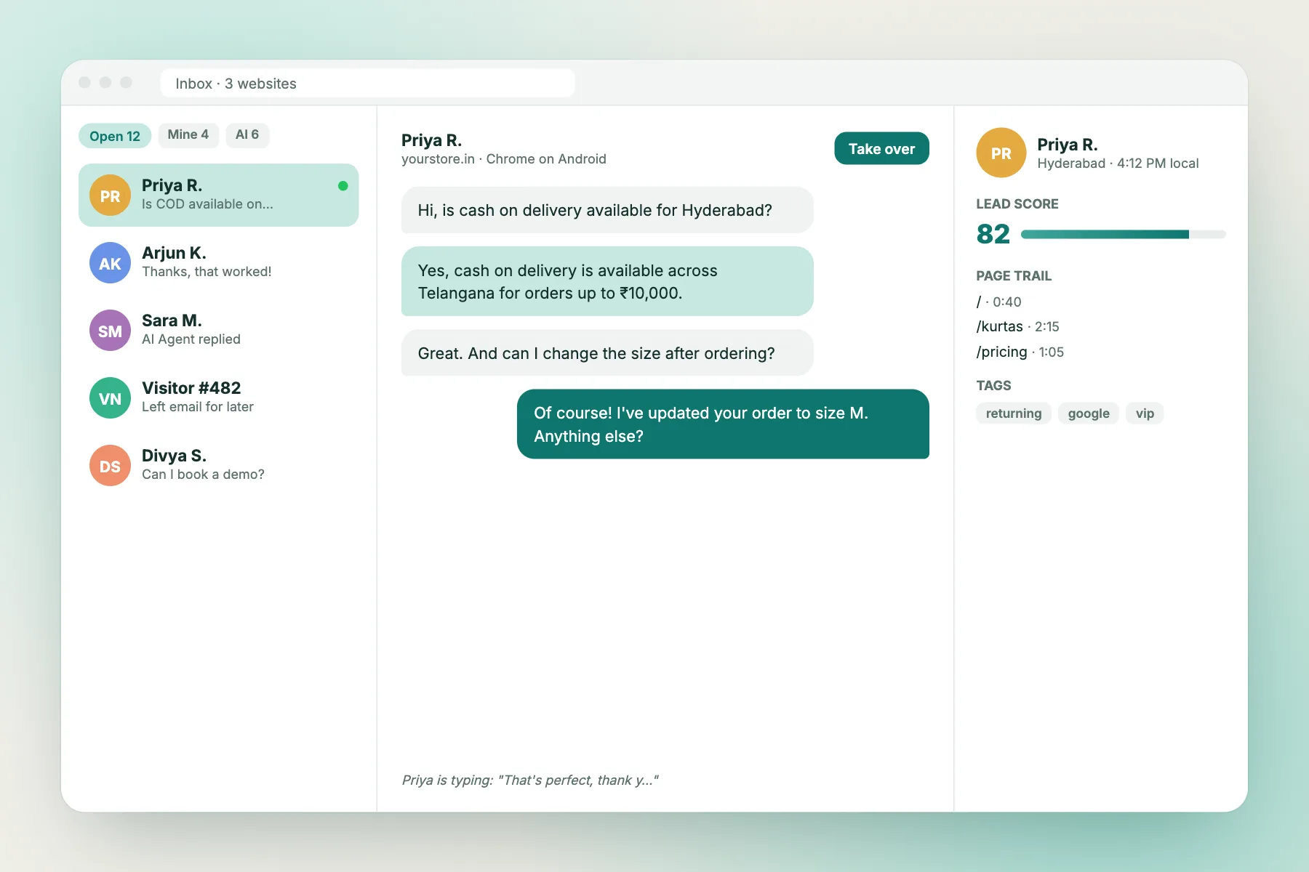Screen dimensions: 1309x872
Task: Click the TAGS heading
Action: [x=993, y=386]
